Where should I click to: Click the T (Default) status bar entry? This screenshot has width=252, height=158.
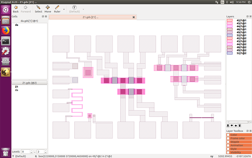19,156
